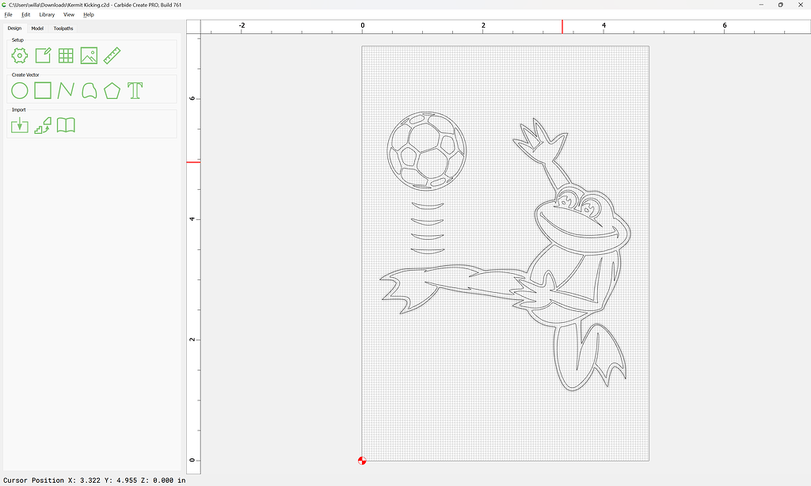This screenshot has width=811, height=486.
Task: Open the Design Library book icon
Action: click(66, 125)
